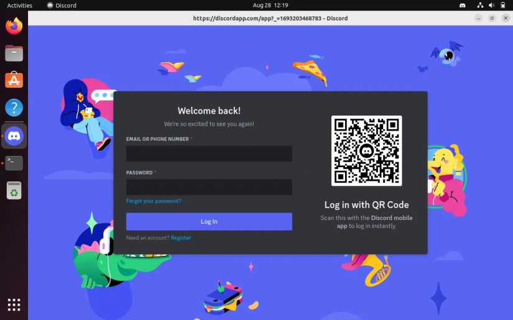The width and height of the screenshot is (513, 320).
Task: Select the Discord icon in dock
Action: click(14, 135)
